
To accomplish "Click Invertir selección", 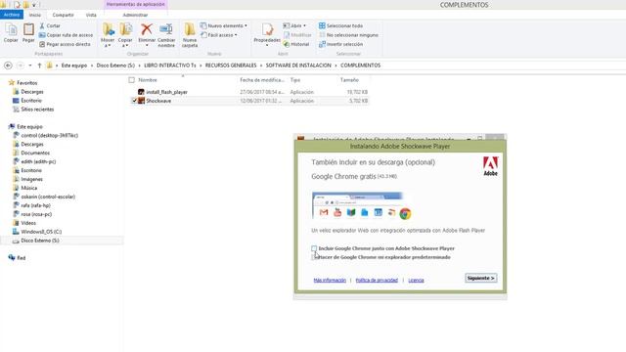I will [x=341, y=44].
